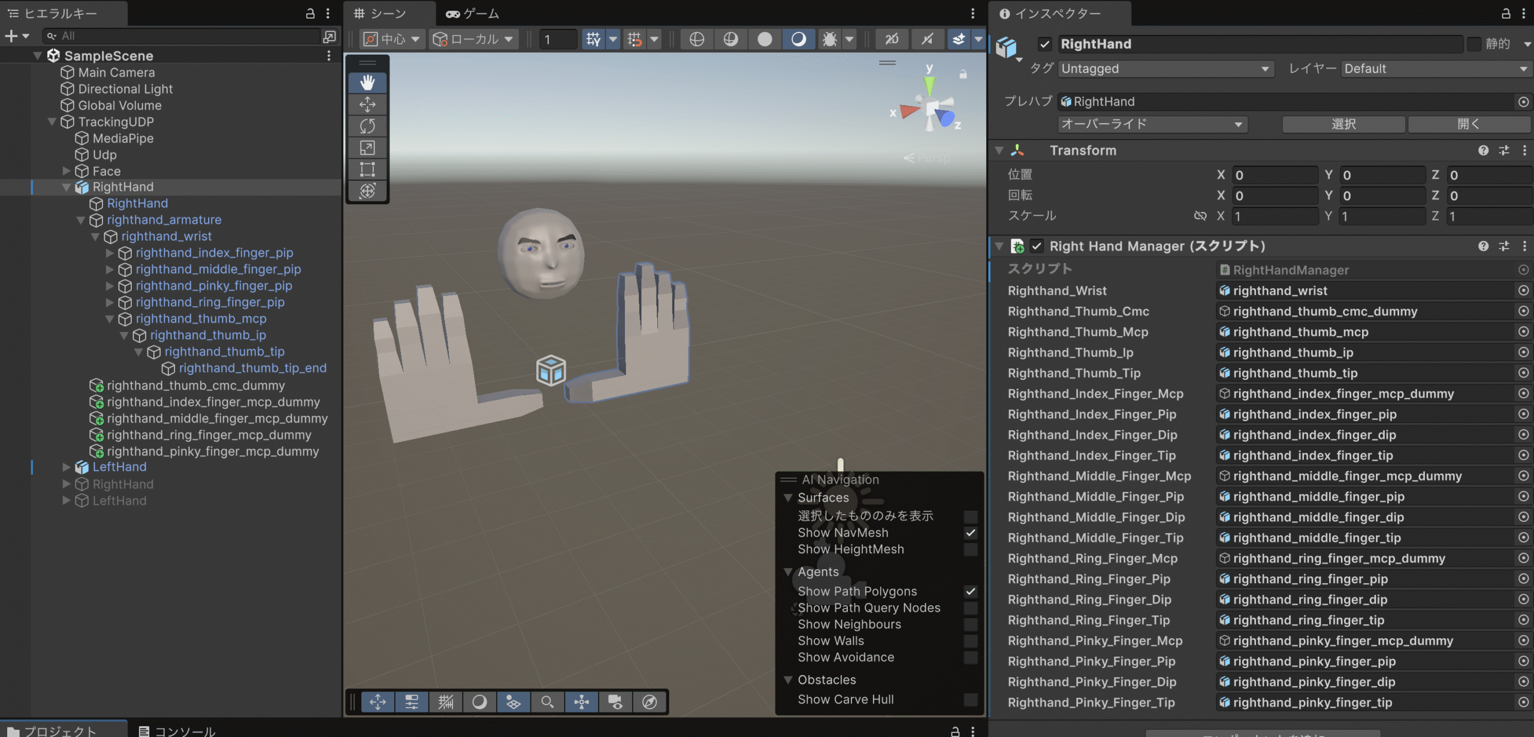This screenshot has width=1534, height=737.
Task: Select the Scale tool
Action: coord(367,147)
